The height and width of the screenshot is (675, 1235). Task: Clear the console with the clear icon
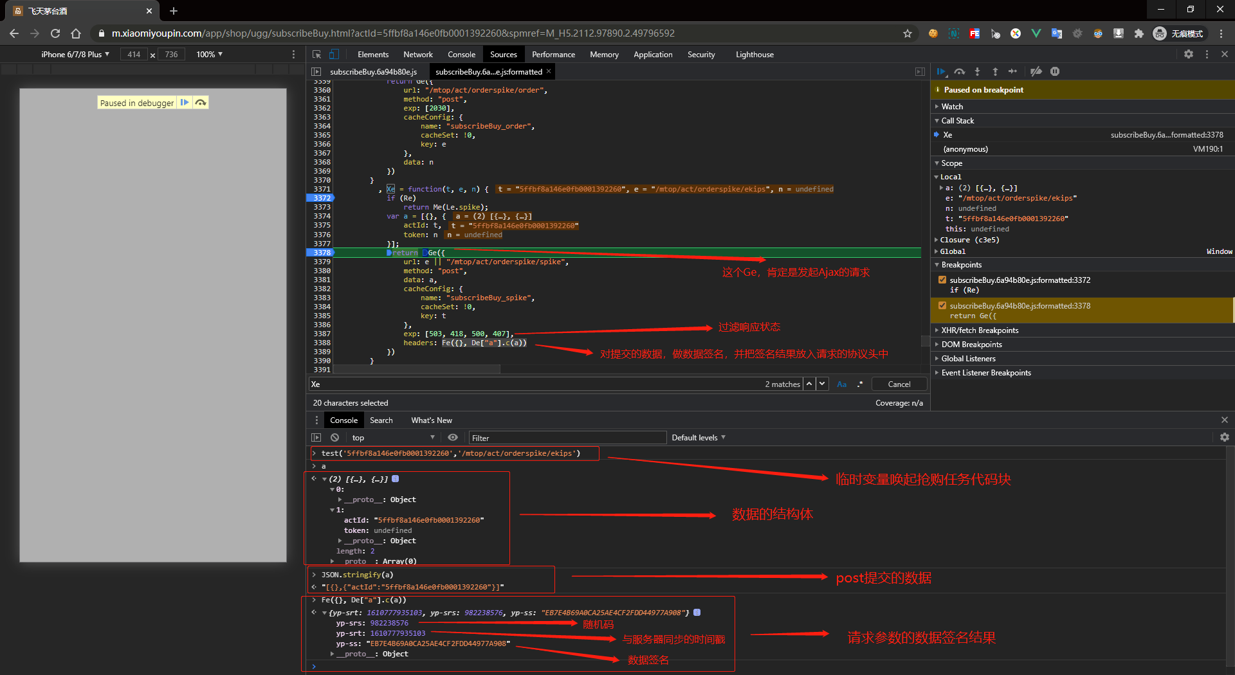click(334, 438)
